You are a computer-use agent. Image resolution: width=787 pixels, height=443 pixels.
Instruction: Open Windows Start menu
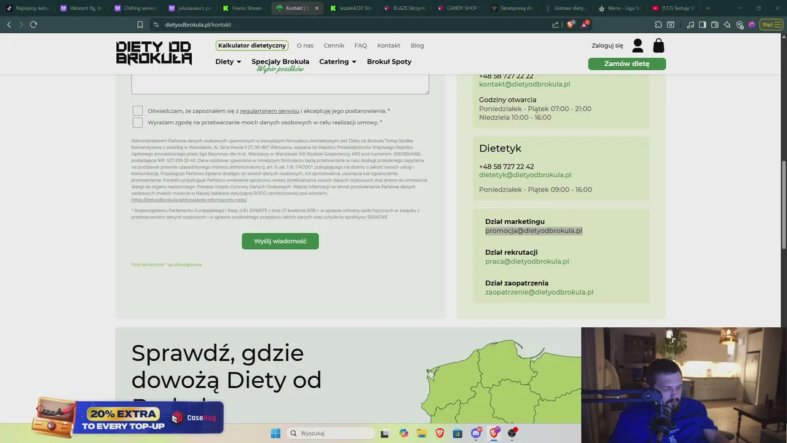pyautogui.click(x=275, y=433)
